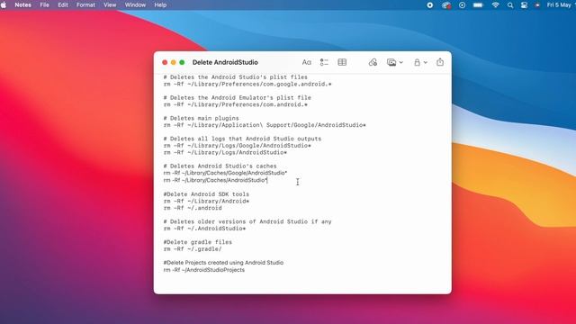Expand the media dropdown arrow
Image resolution: width=576 pixels, height=324 pixels.
click(401, 62)
